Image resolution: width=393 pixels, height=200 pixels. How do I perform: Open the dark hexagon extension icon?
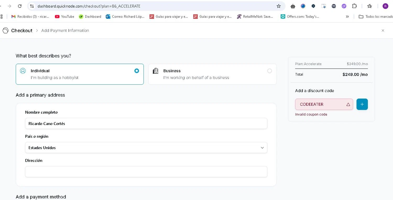(313, 6)
